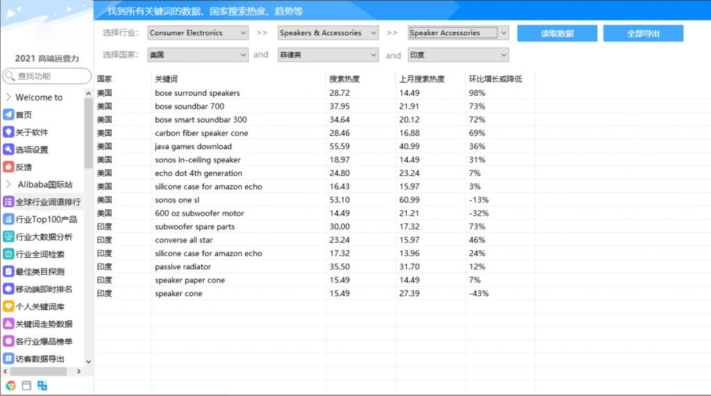Viewport: 711px width, 396px height.
Task: Select the 全球行业词语排行 menu item
Action: tap(48, 202)
